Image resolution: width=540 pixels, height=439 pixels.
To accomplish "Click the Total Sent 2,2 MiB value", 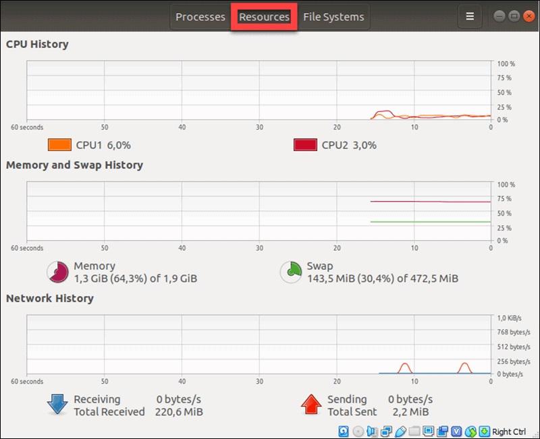I will click(x=410, y=412).
